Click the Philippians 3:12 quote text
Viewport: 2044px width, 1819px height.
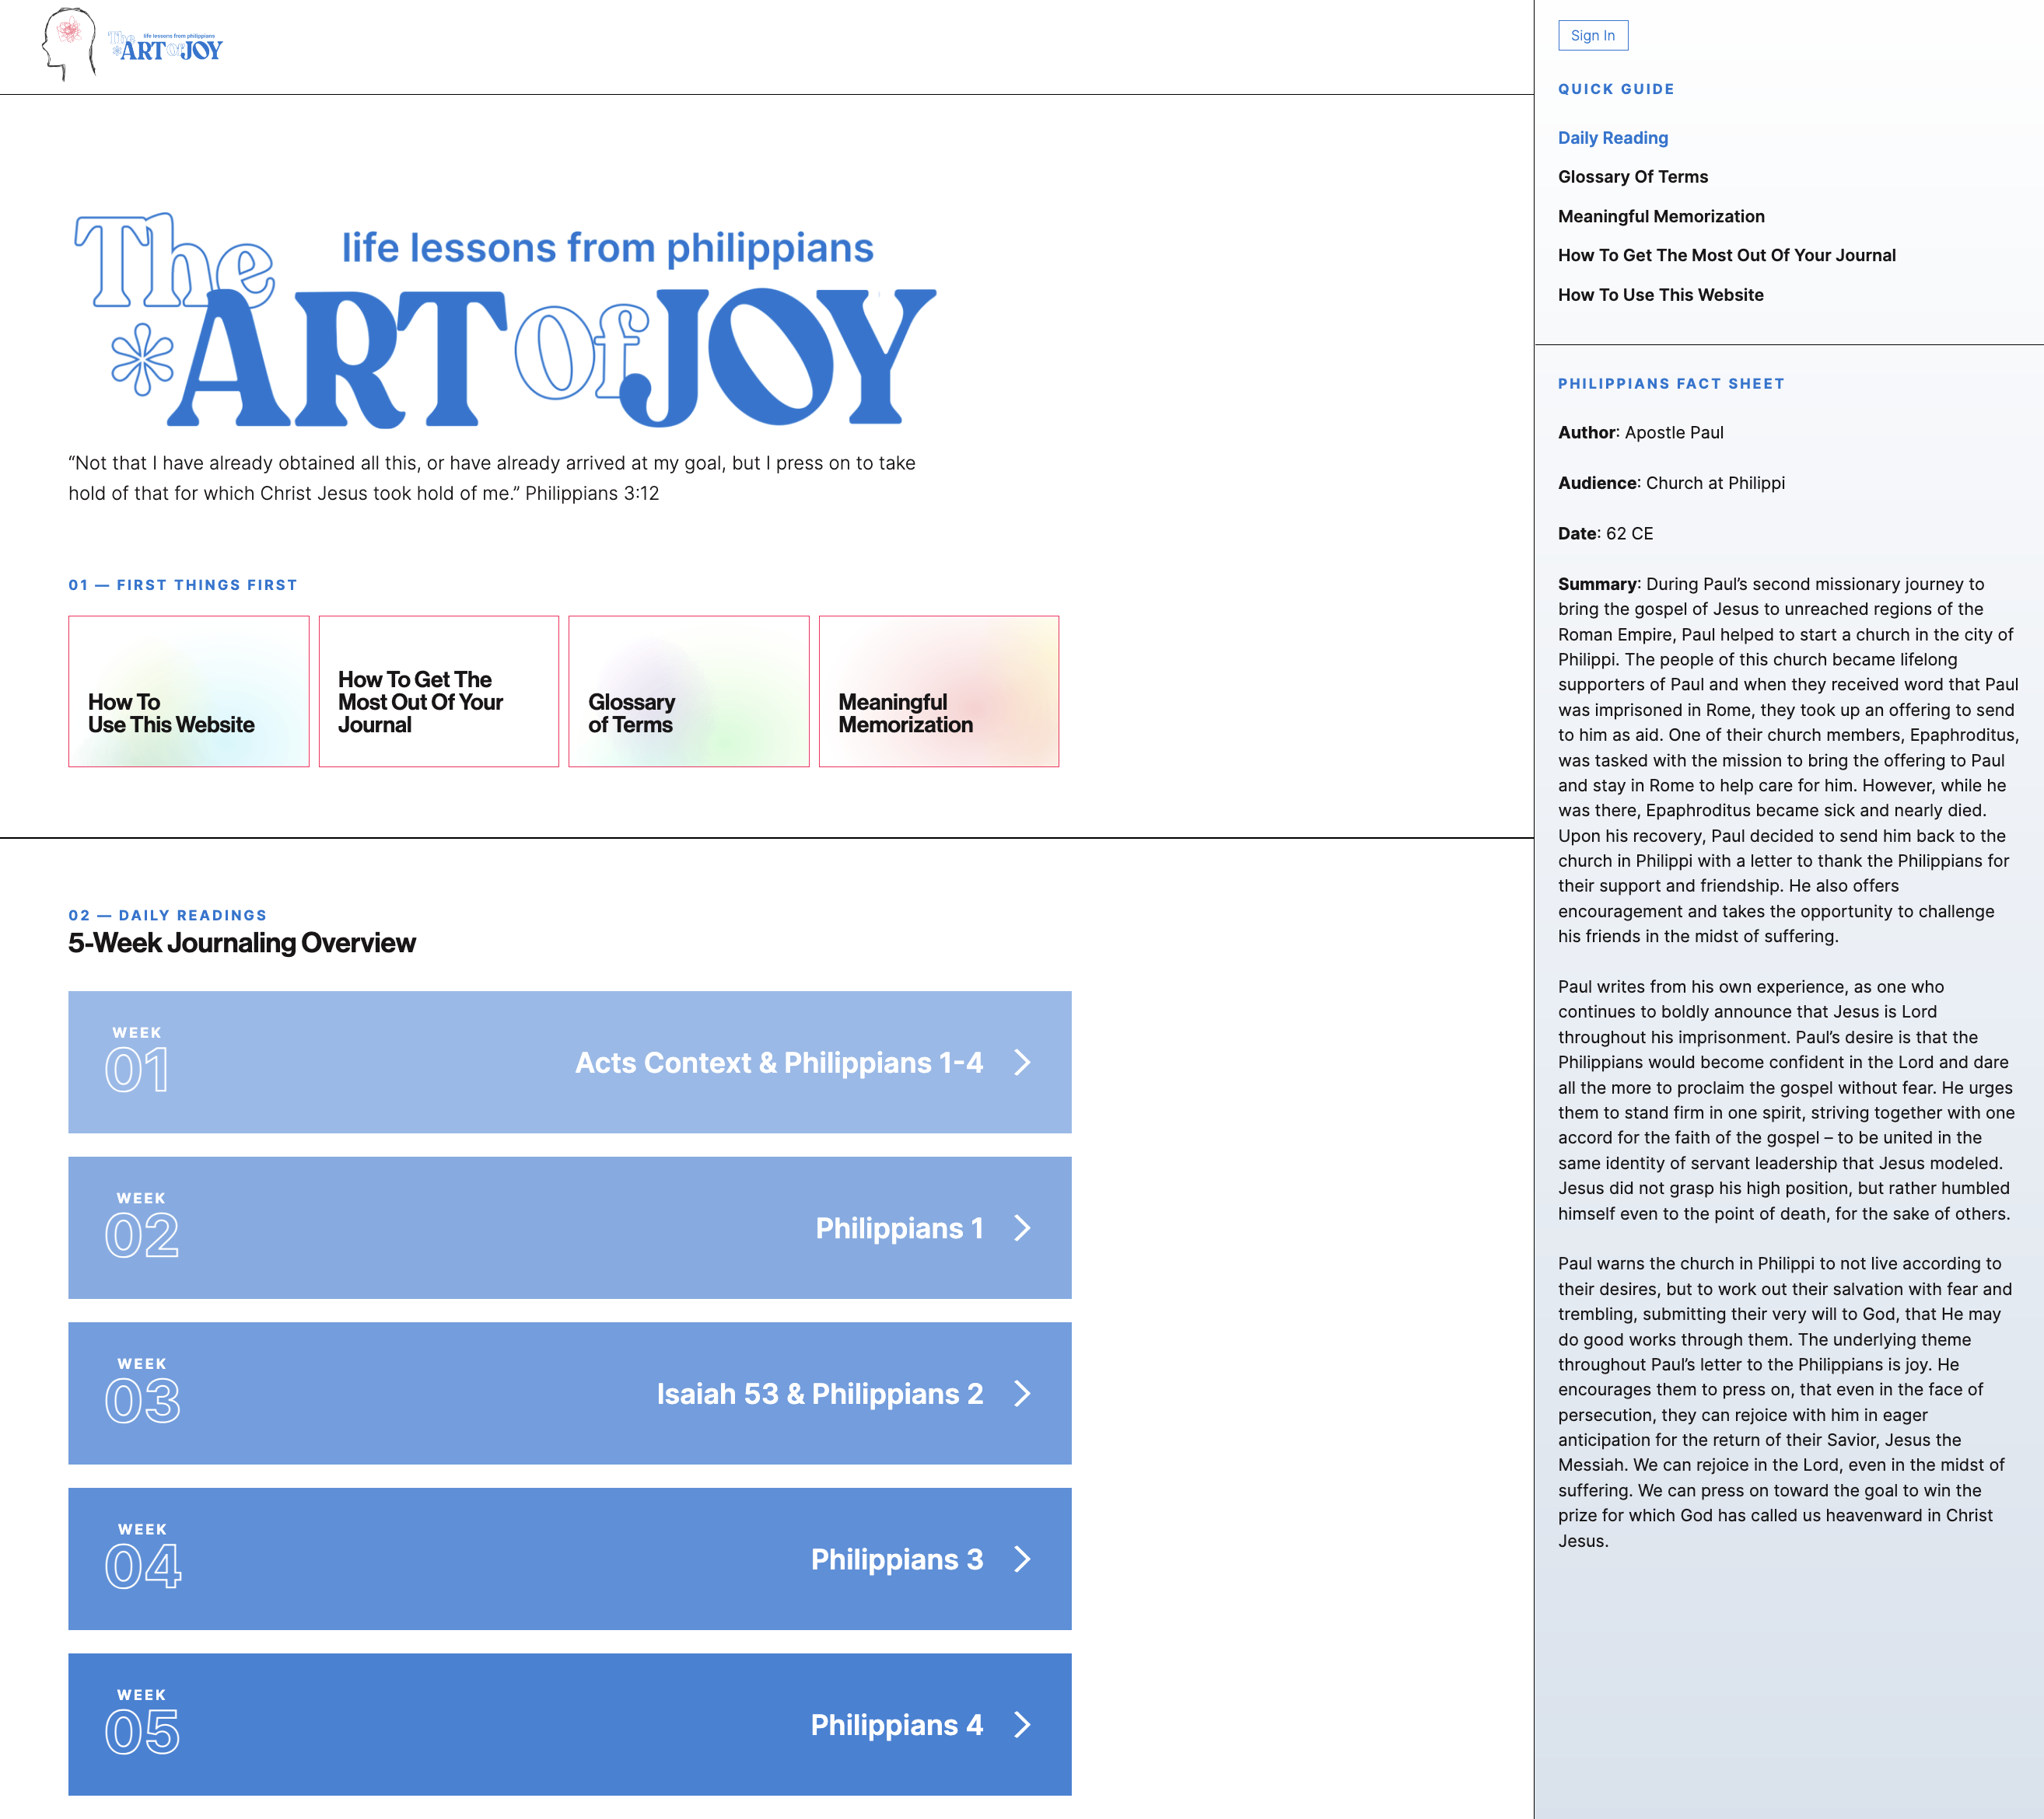[492, 478]
